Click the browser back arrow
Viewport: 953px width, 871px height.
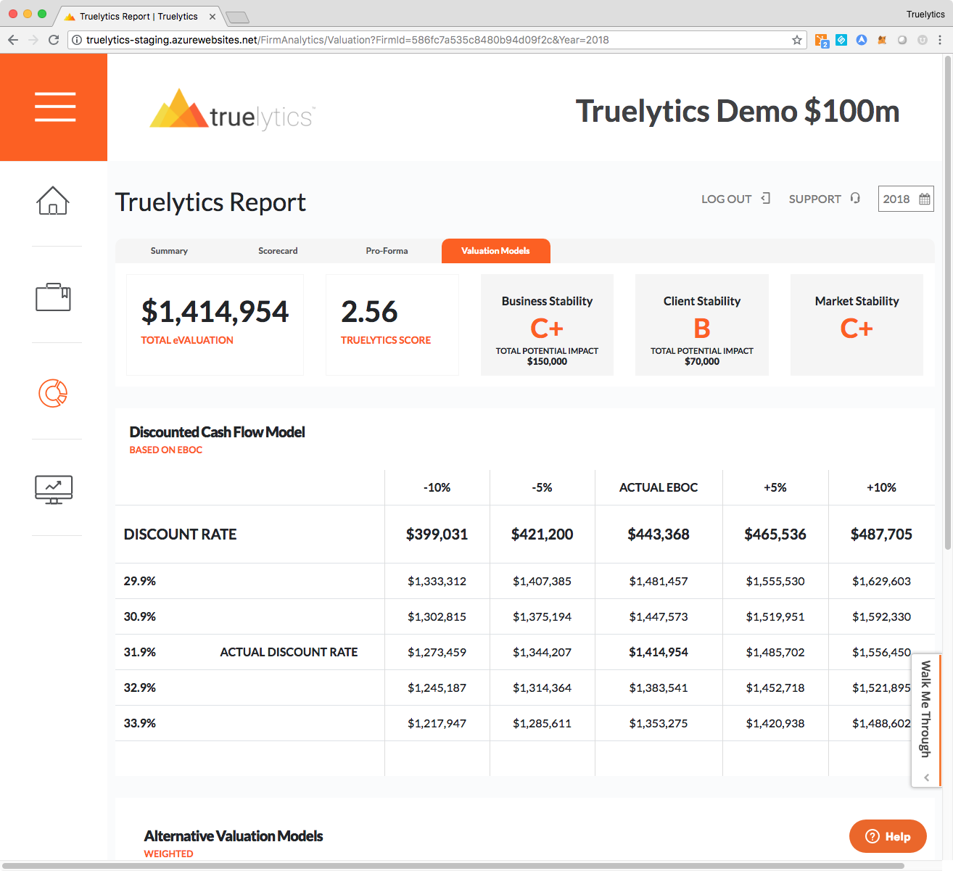(x=13, y=40)
